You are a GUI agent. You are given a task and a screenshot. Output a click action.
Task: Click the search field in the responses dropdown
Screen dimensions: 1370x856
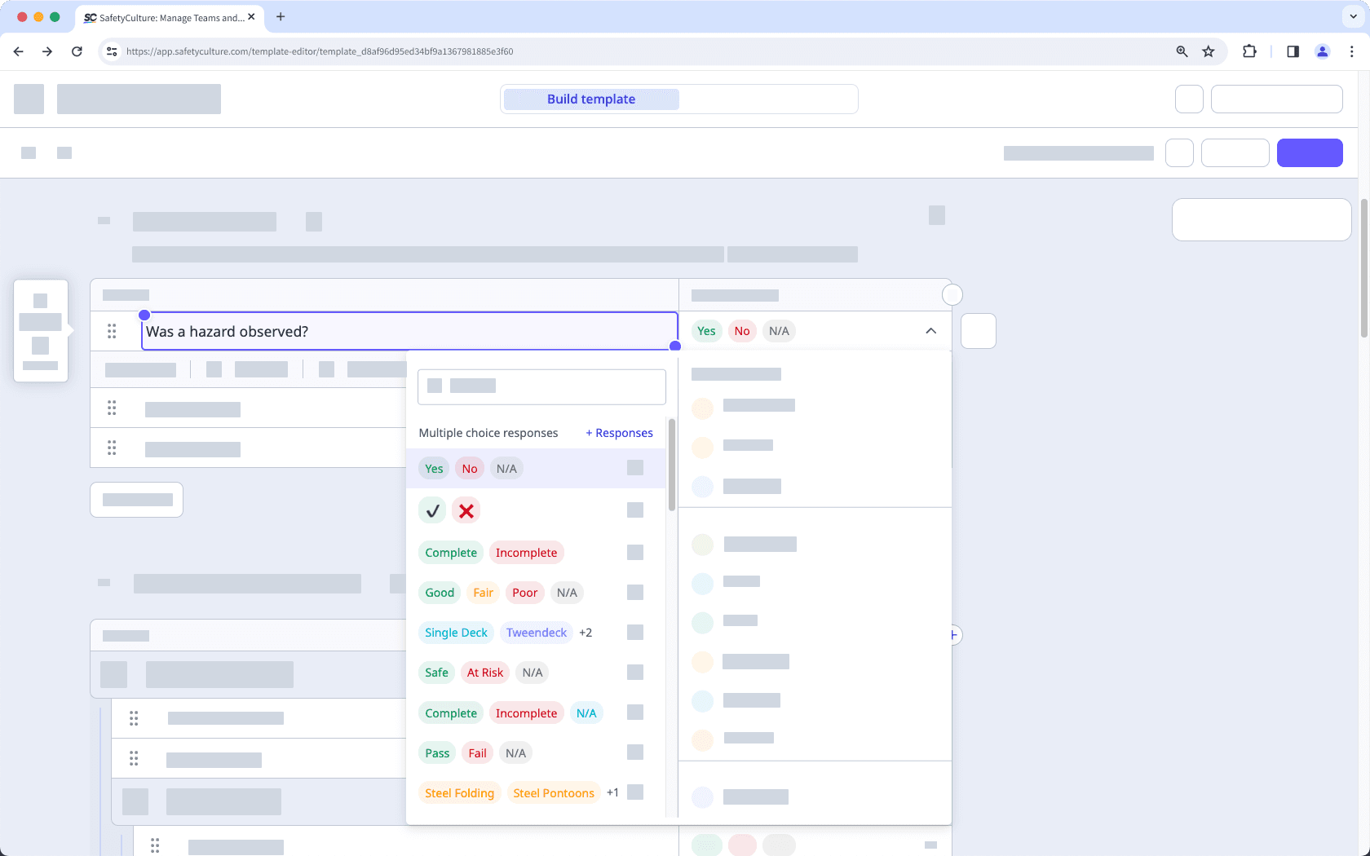(541, 386)
